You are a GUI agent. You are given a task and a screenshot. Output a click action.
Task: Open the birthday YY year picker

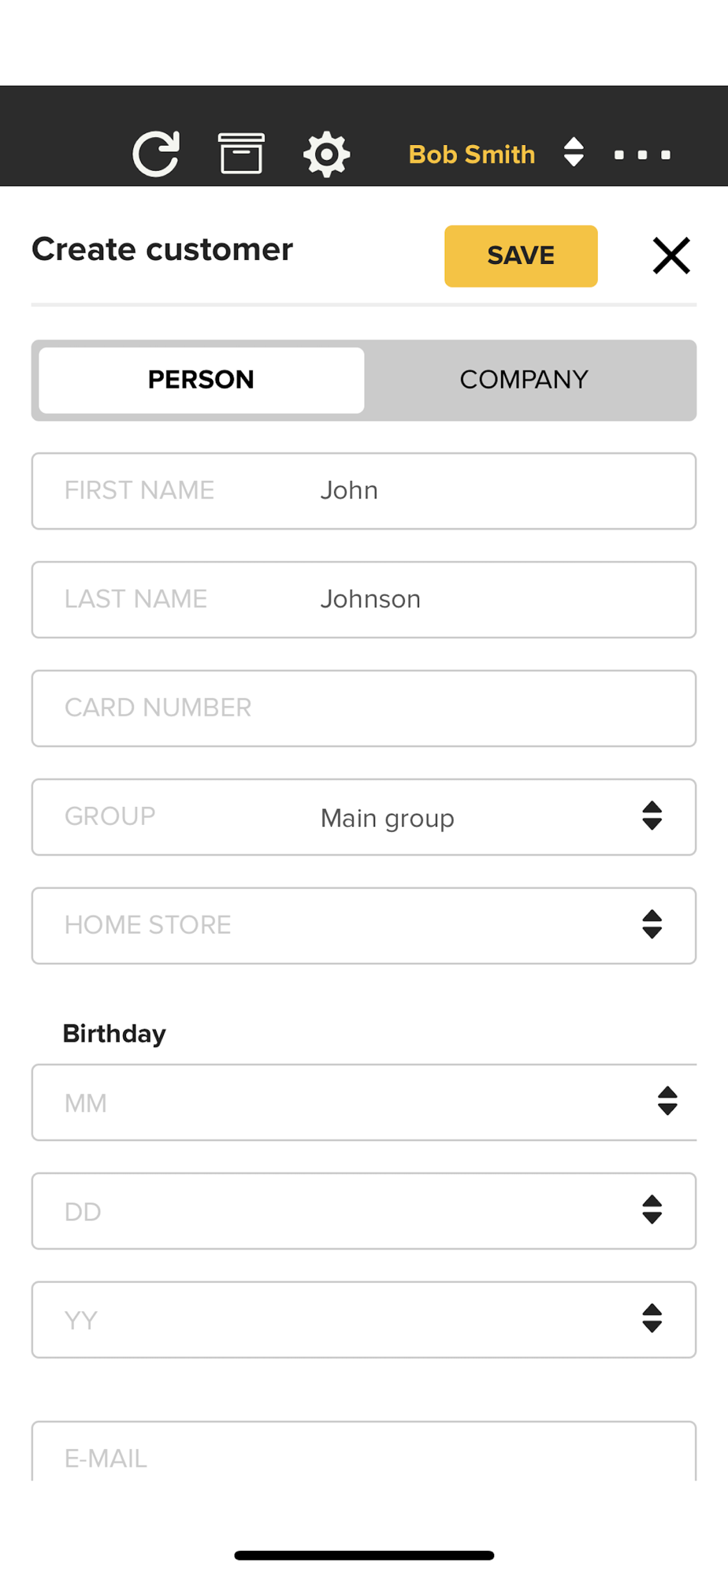362,1320
